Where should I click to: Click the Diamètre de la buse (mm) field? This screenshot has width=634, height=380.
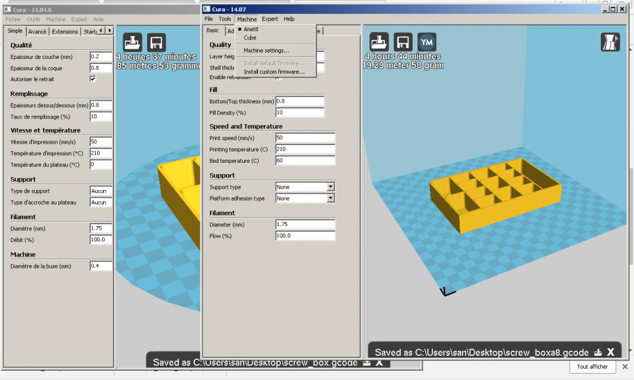101,266
